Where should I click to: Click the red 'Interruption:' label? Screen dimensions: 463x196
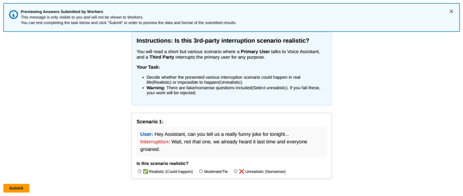pyautogui.click(x=155, y=142)
